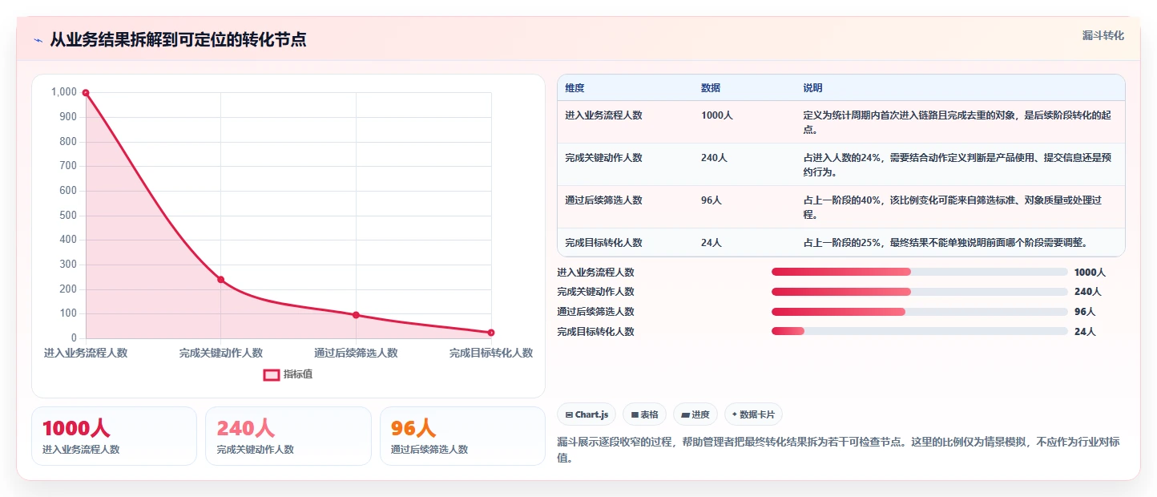Screen dimensions: 1157x497
Task: Click the 240人 data card
Action: [x=288, y=436]
